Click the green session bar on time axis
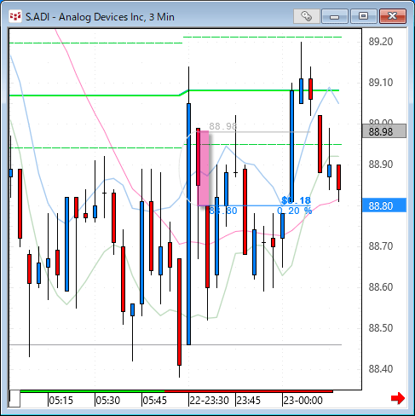 [92, 391]
